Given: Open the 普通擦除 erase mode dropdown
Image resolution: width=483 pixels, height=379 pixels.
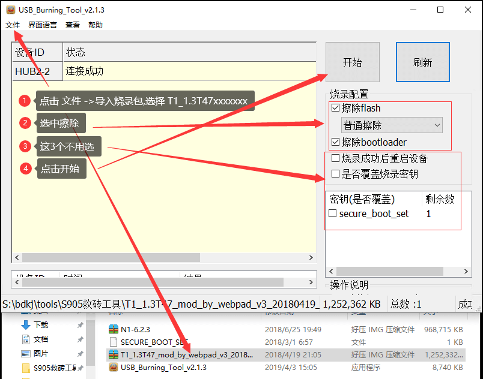Looking at the screenshot, I should 392,125.
